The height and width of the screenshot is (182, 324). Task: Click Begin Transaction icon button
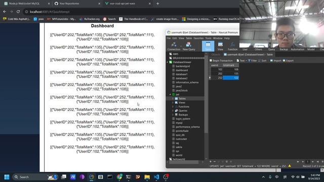[x=221, y=61]
